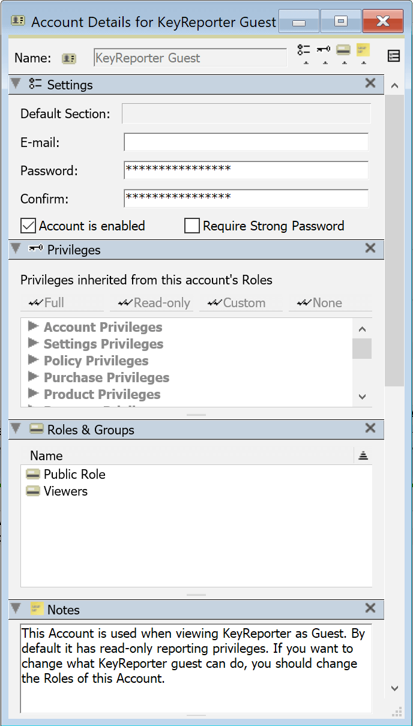Select the Public Role entry
413x726 pixels.
(74, 474)
